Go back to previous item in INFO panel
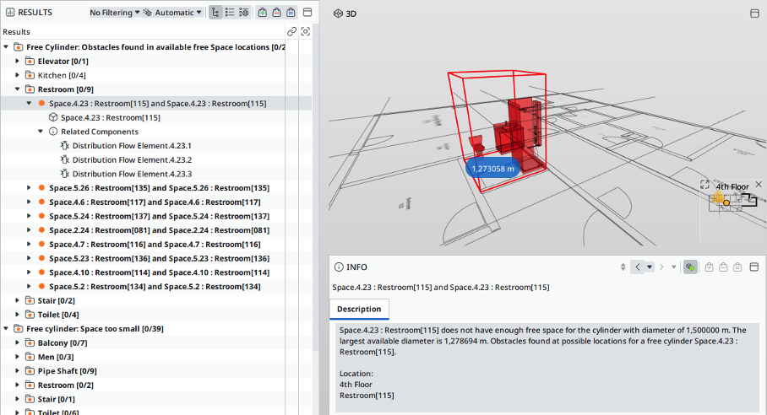Screen dimensions: 767x415 [x=638, y=267]
